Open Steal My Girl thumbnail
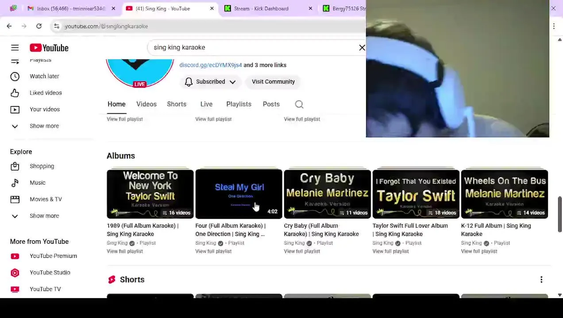This screenshot has height=318, width=563. [x=239, y=194]
